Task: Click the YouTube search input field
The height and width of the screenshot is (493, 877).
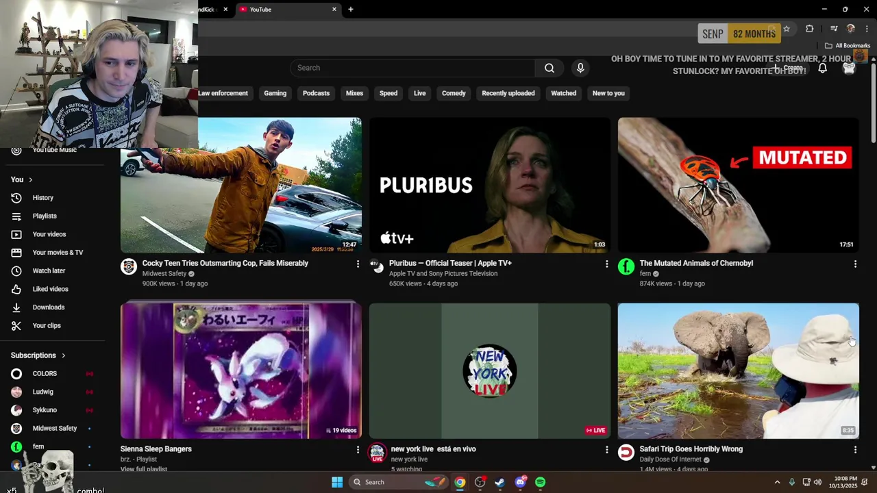Action: pos(412,68)
